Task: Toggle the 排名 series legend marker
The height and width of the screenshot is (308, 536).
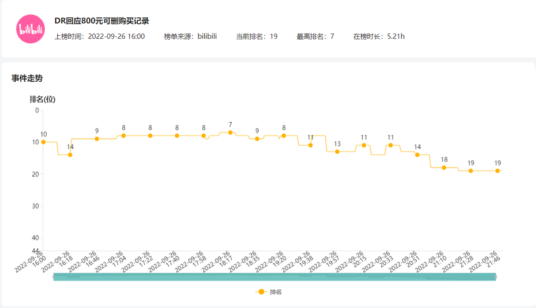Action: [262, 292]
